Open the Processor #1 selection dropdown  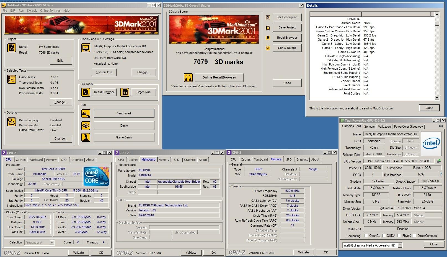tap(52, 243)
